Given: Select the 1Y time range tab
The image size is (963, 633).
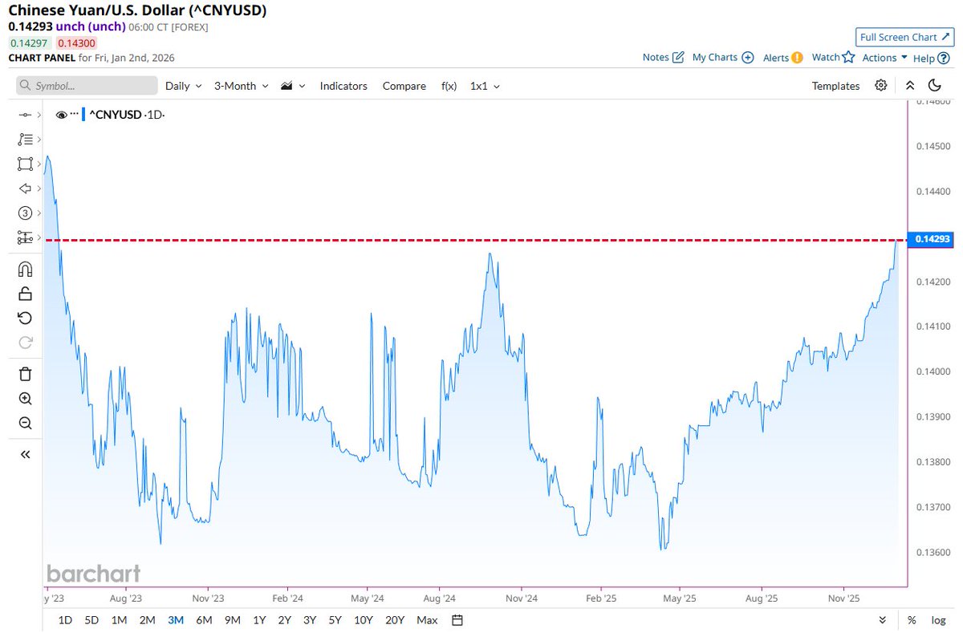Looking at the screenshot, I should click(258, 620).
